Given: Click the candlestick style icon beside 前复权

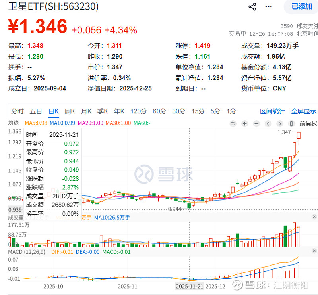Looking at the screenshot, I should click(291, 124).
